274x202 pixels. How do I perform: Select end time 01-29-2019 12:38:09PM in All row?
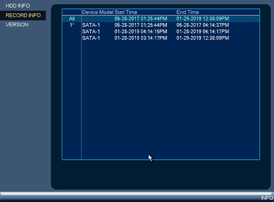(203, 19)
